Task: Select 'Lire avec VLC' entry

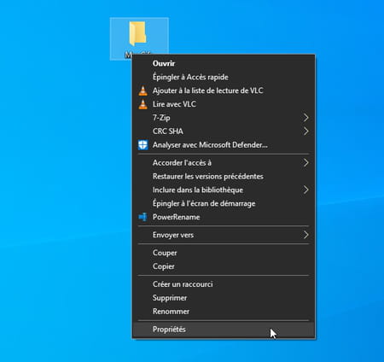Action: 224,104
